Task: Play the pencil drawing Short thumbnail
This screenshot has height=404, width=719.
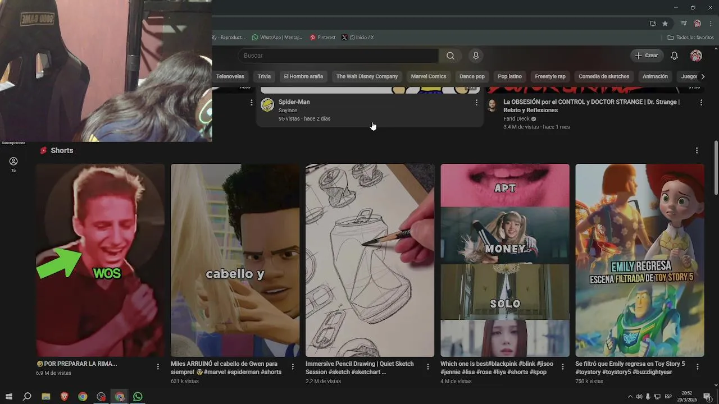Action: (370, 260)
